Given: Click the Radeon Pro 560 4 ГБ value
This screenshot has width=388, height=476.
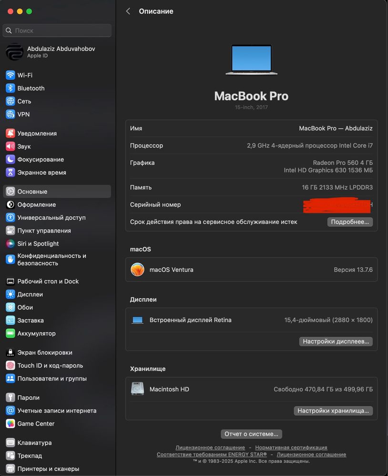Looking at the screenshot, I should (343, 162).
